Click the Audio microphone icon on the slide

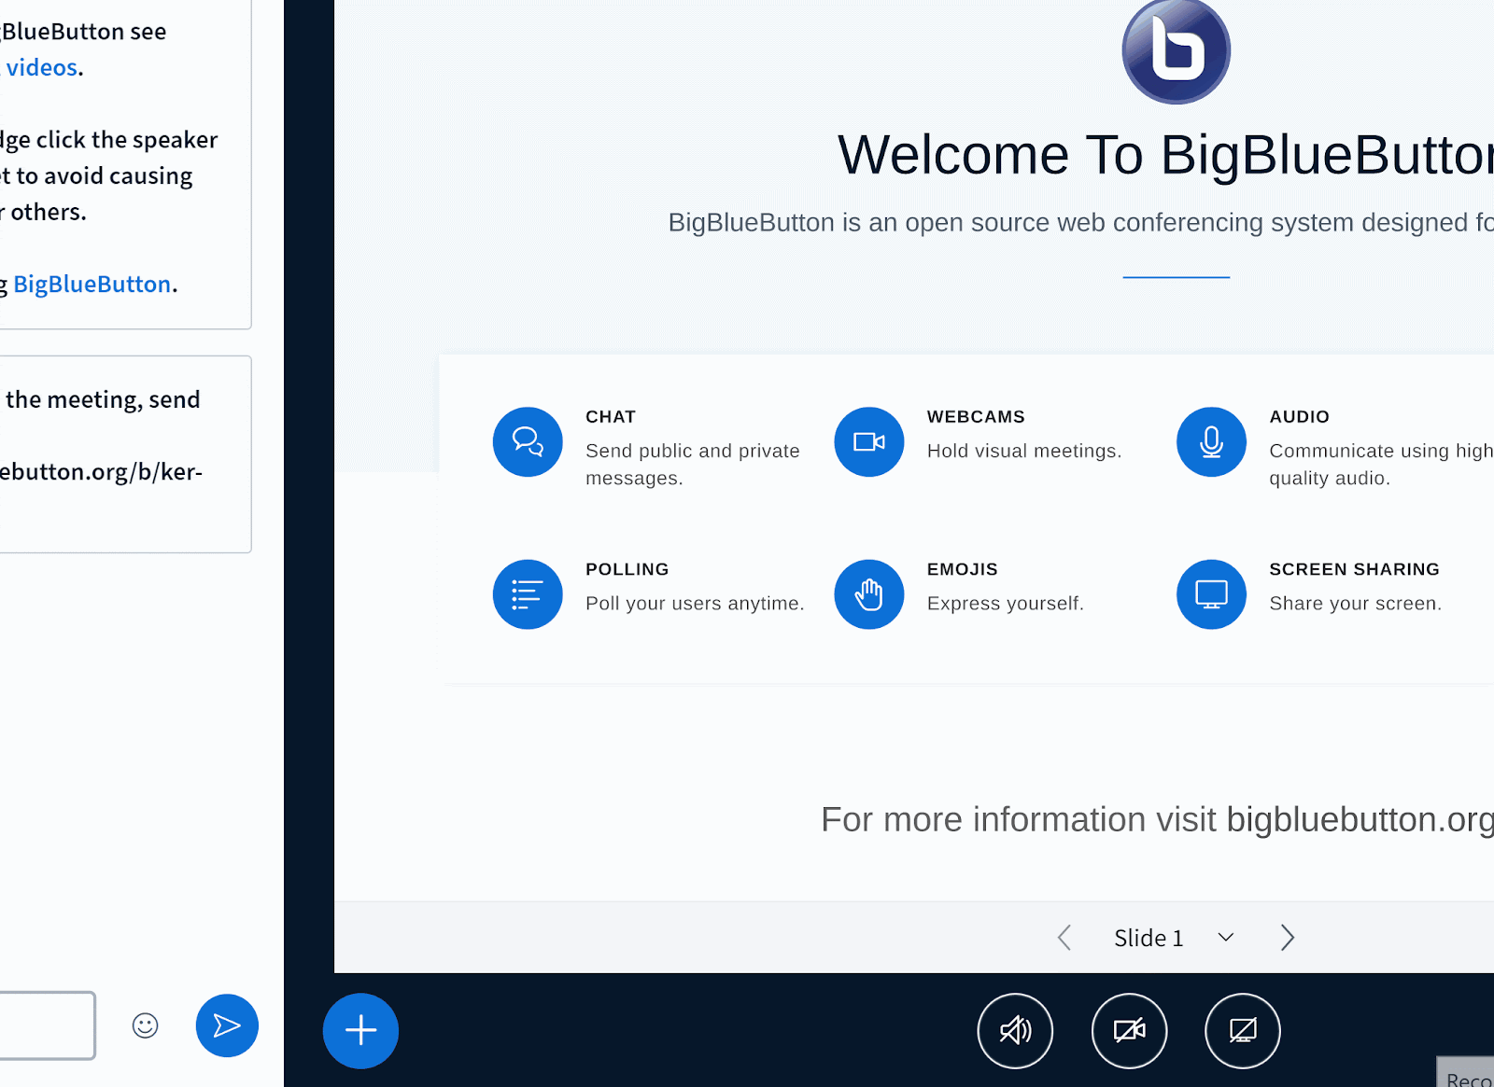pyautogui.click(x=1210, y=441)
